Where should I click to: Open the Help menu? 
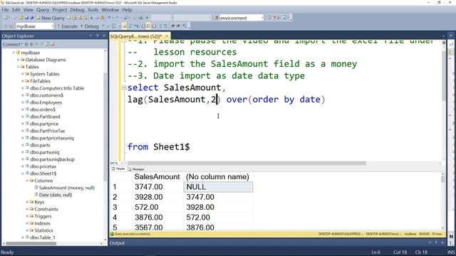click(127, 9)
